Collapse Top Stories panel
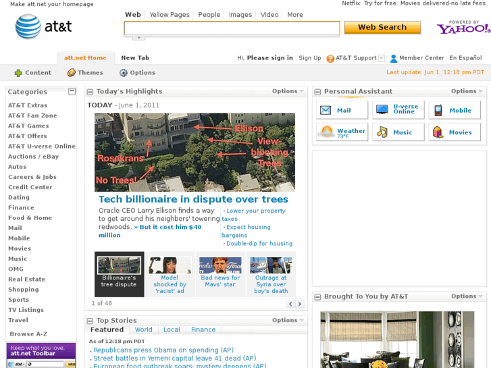The height and width of the screenshot is (368, 491). (x=91, y=321)
